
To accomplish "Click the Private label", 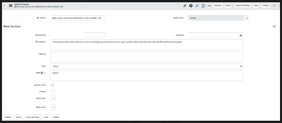I will tap(43, 92).
